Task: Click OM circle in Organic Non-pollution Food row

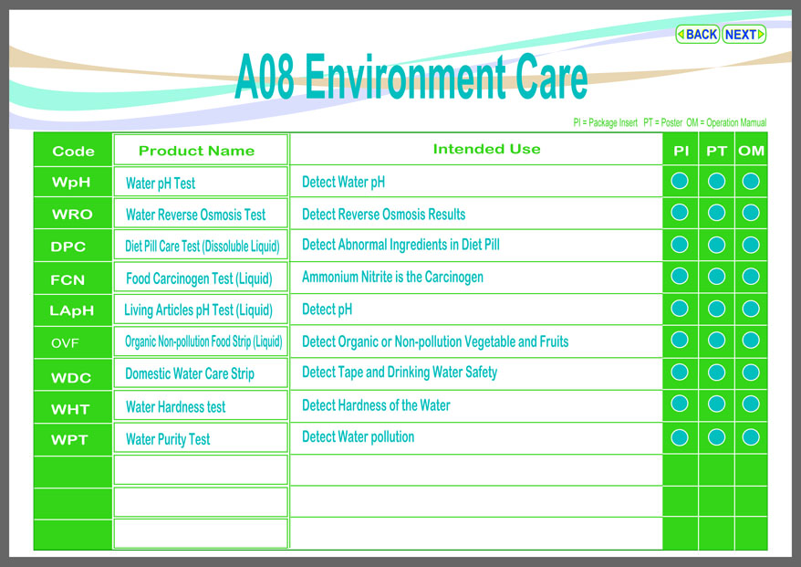Action: pyautogui.click(x=751, y=341)
